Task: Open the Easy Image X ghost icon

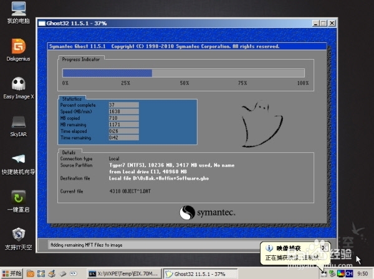Action: 18,88
